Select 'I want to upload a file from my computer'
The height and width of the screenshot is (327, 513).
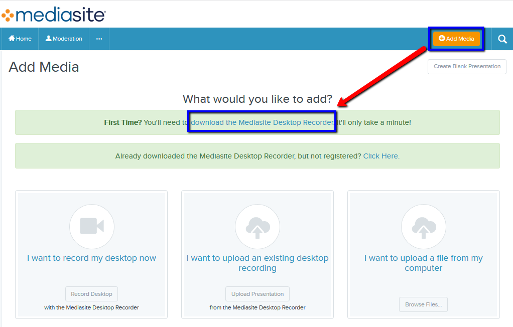pos(424,263)
